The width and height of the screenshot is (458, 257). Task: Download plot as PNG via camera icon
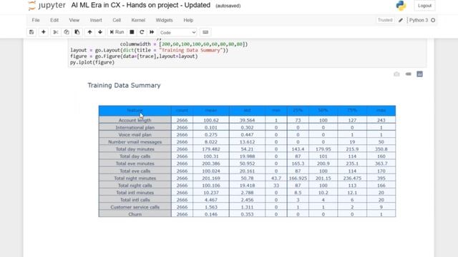point(396,74)
